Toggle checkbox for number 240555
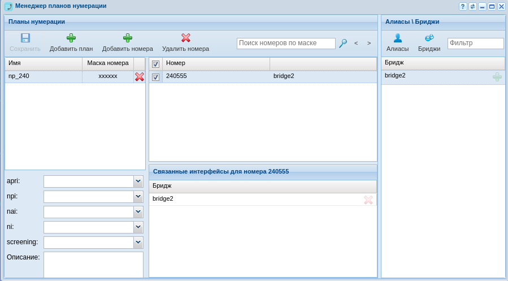Viewport: 508px width, 281px height. point(155,77)
